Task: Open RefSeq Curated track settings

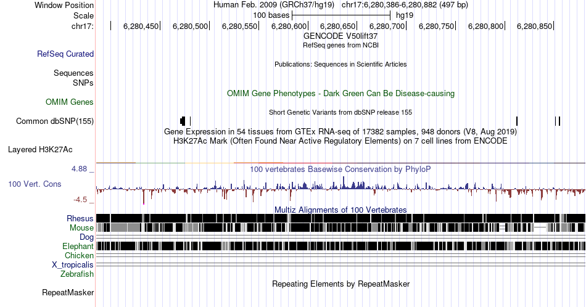Action: coord(65,54)
